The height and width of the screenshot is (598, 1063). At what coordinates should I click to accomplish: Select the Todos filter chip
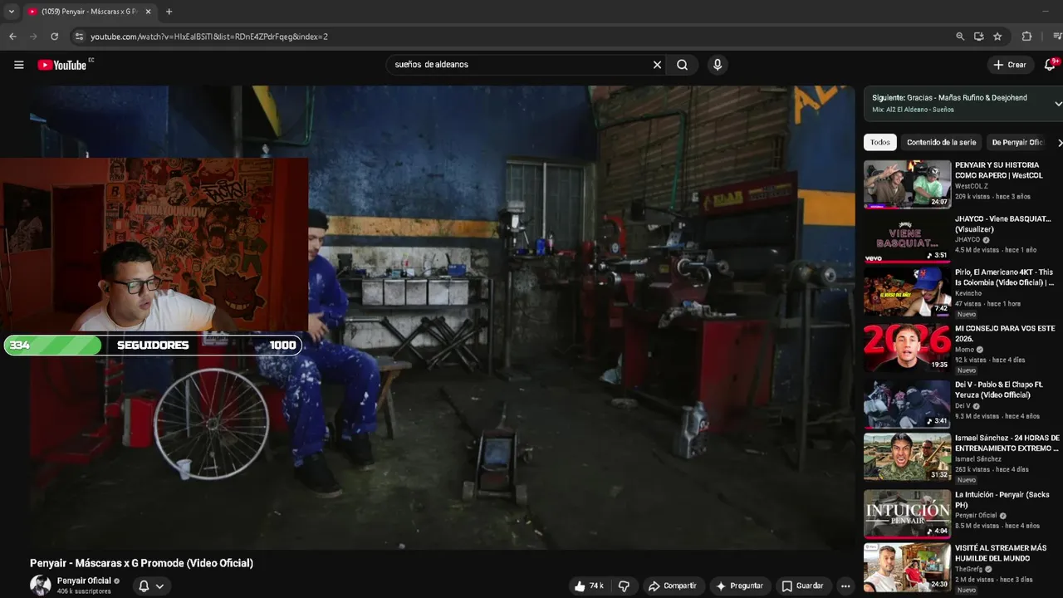pos(880,142)
